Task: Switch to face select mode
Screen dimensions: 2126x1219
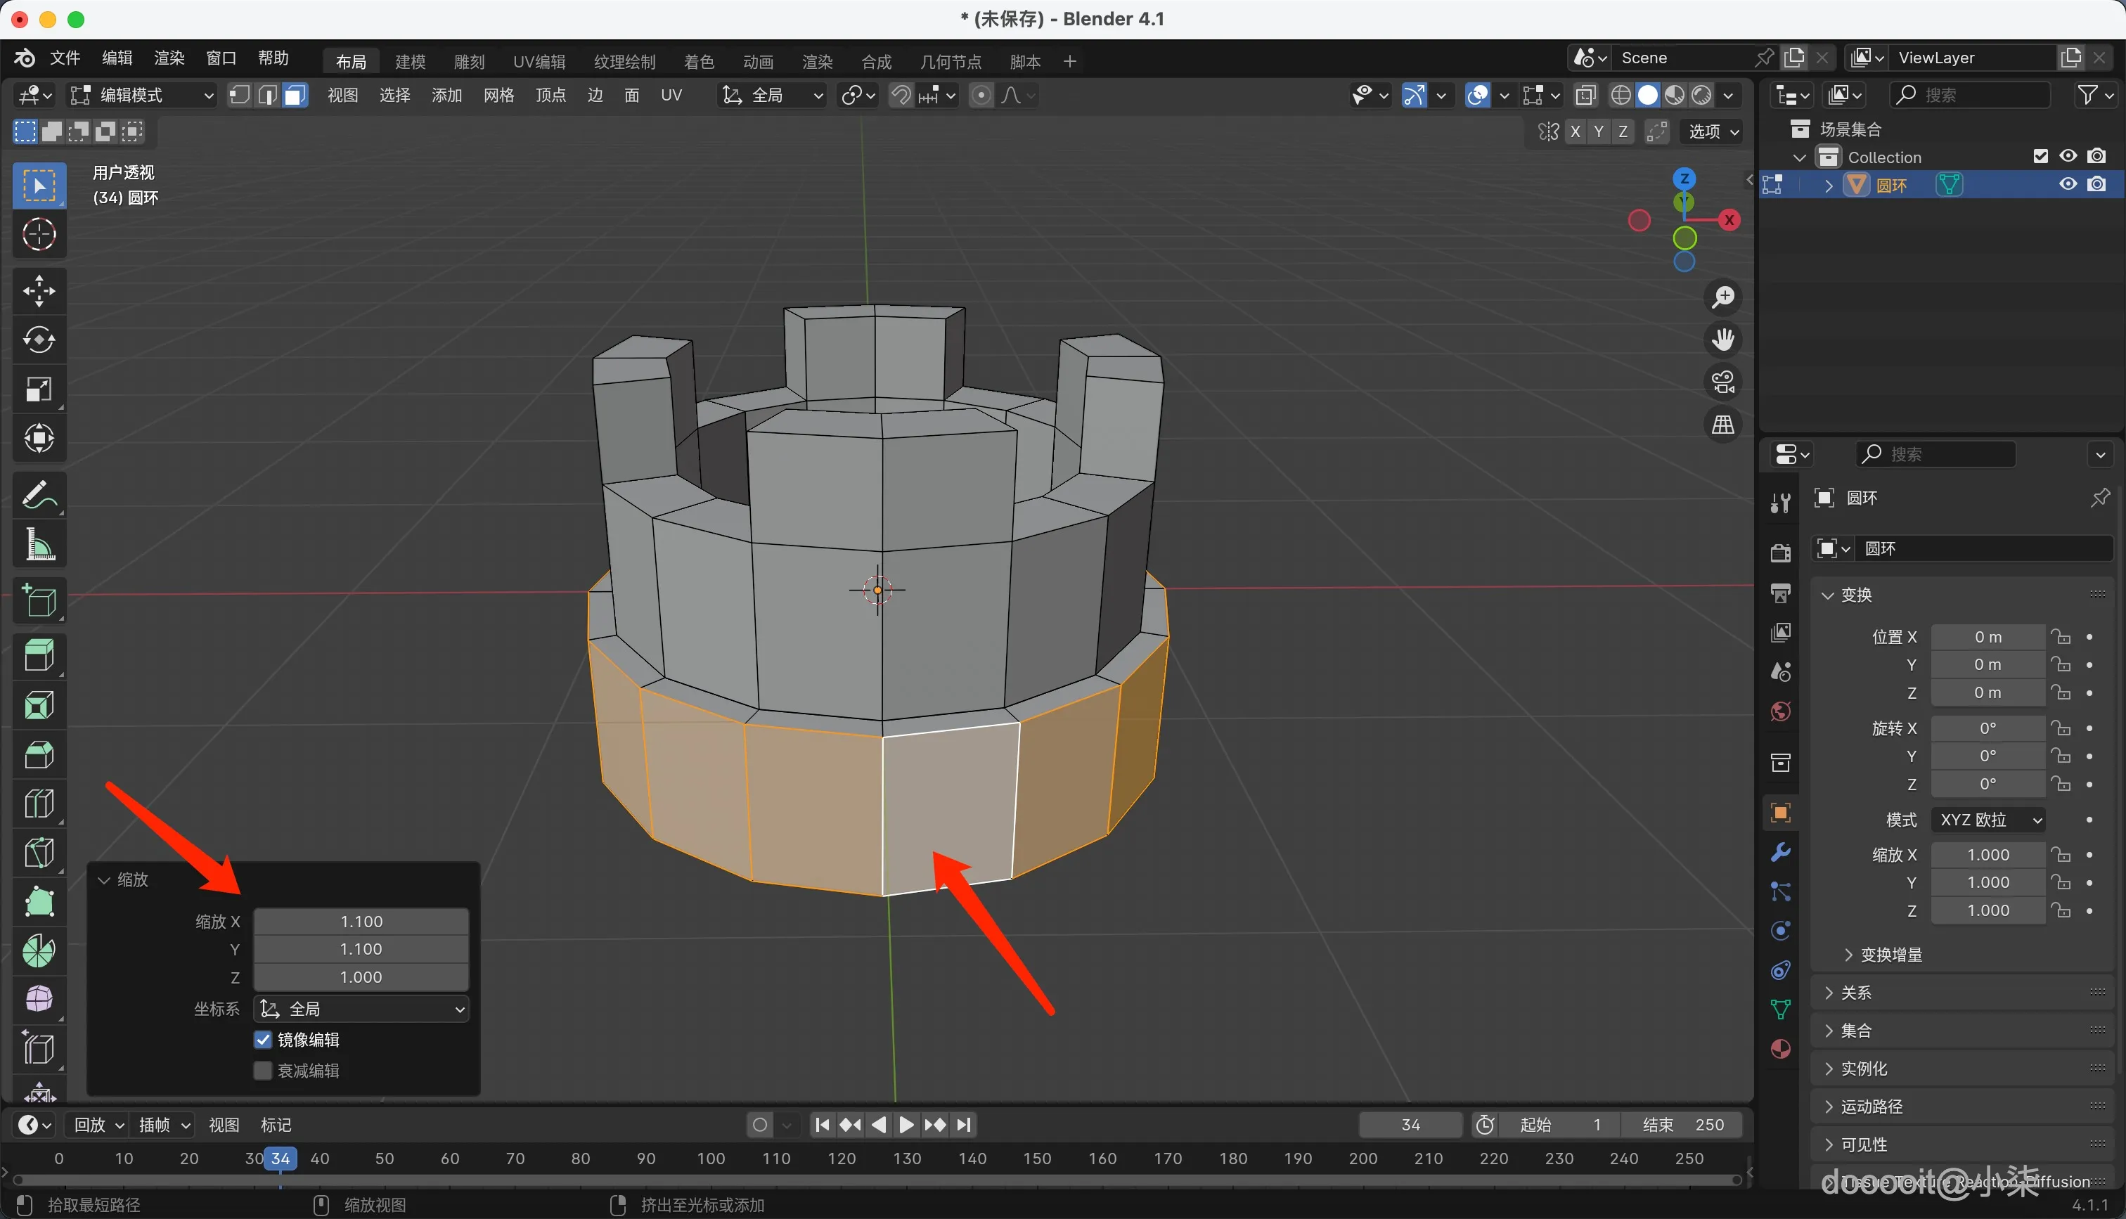Action: pyautogui.click(x=295, y=95)
